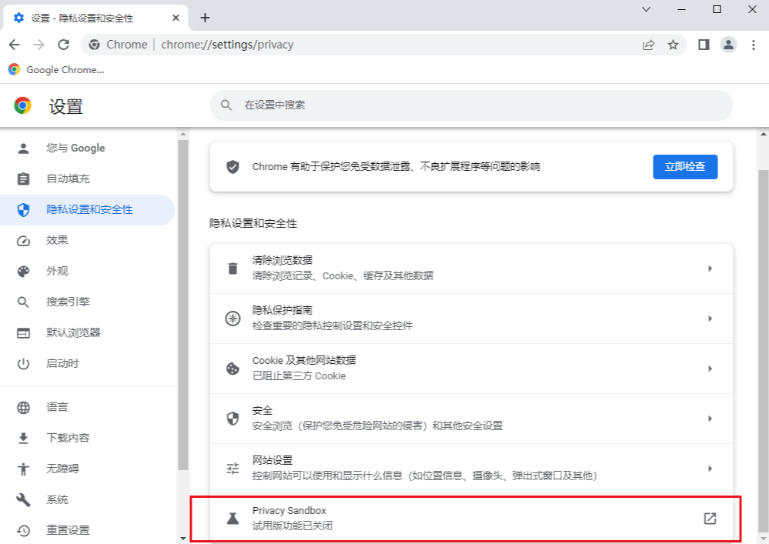Open the side panel icon
This screenshot has width=769, height=544.
[x=704, y=45]
